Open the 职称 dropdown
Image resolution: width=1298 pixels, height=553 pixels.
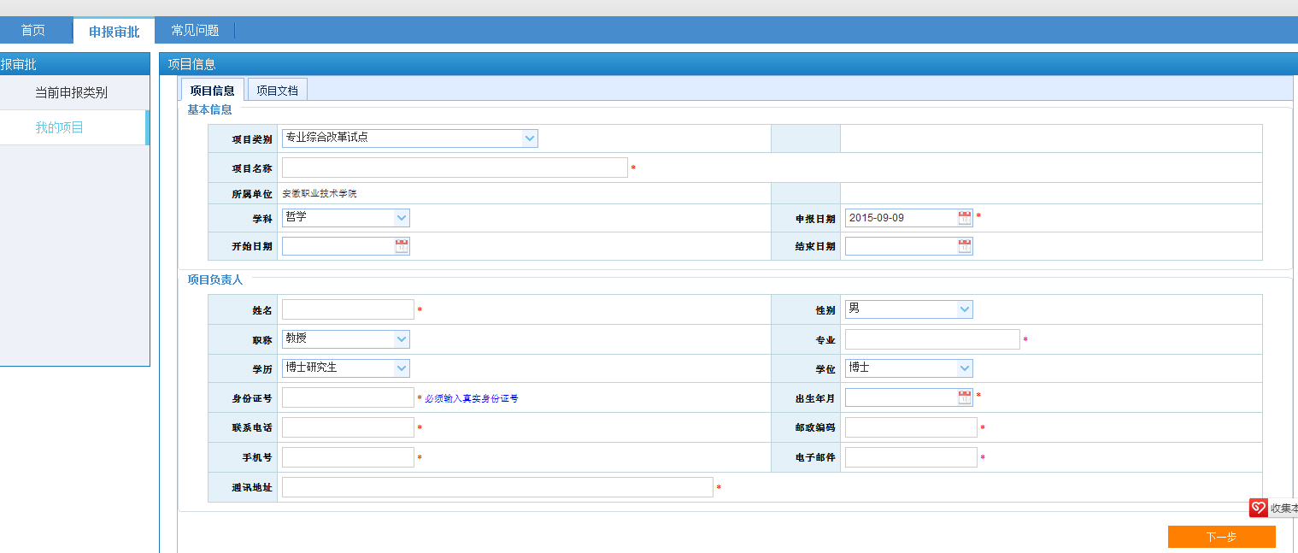pyautogui.click(x=402, y=339)
